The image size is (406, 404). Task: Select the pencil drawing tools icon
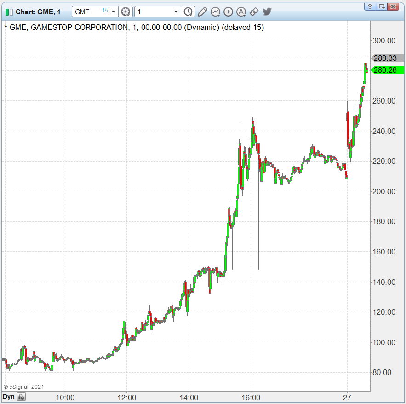pos(202,12)
